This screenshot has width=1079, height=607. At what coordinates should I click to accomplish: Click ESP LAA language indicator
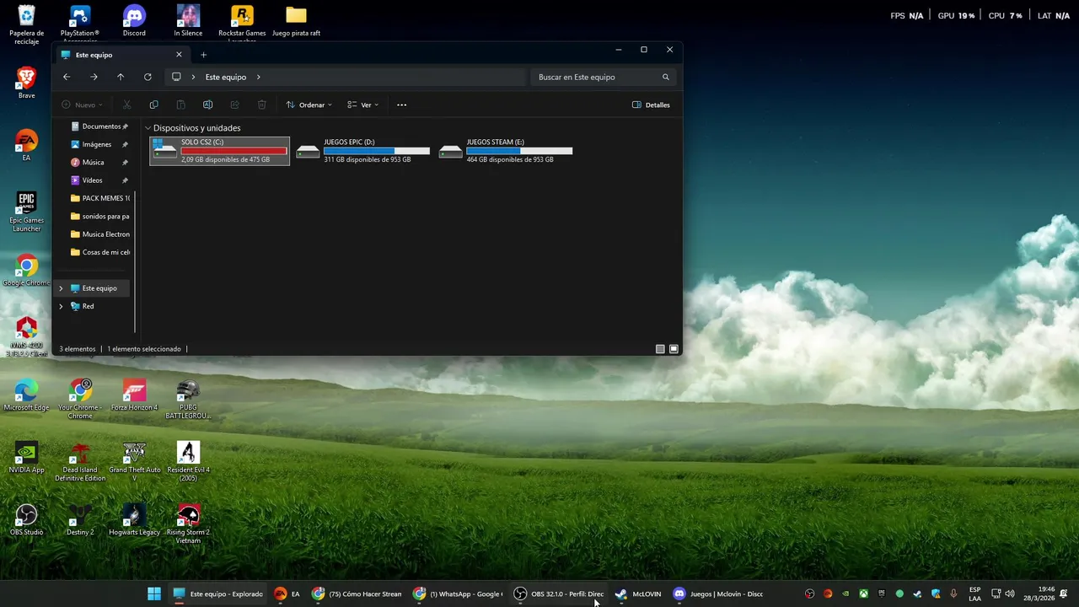[975, 594]
